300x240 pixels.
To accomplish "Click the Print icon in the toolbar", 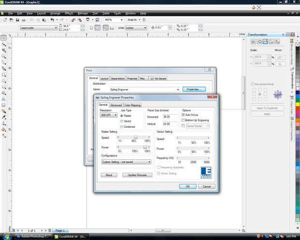I will tap(24, 20).
